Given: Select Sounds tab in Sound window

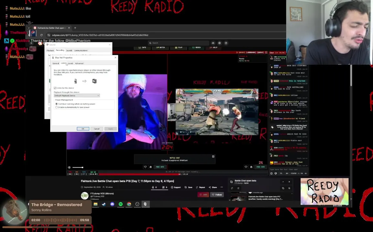Looking at the screenshot, I should 69,51.
